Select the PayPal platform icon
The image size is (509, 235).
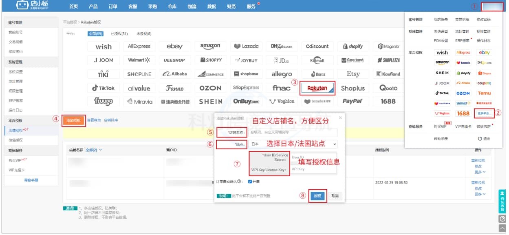click(353, 102)
